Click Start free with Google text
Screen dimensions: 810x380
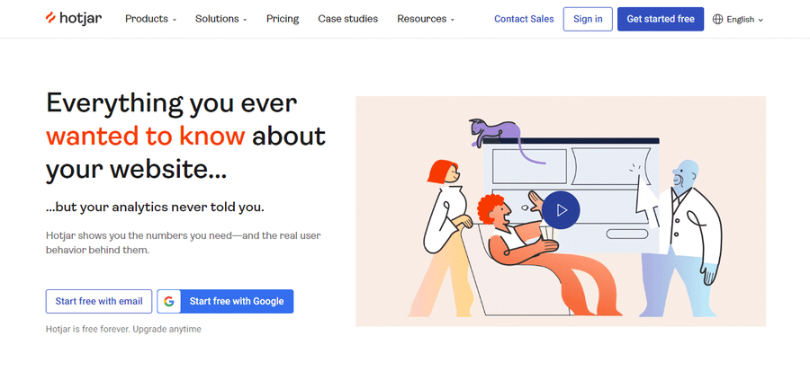237,301
